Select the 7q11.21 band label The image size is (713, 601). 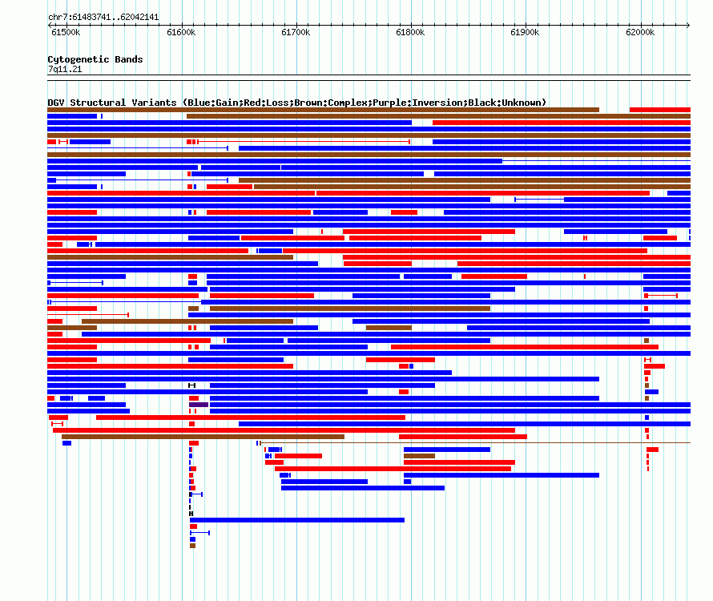pos(65,69)
